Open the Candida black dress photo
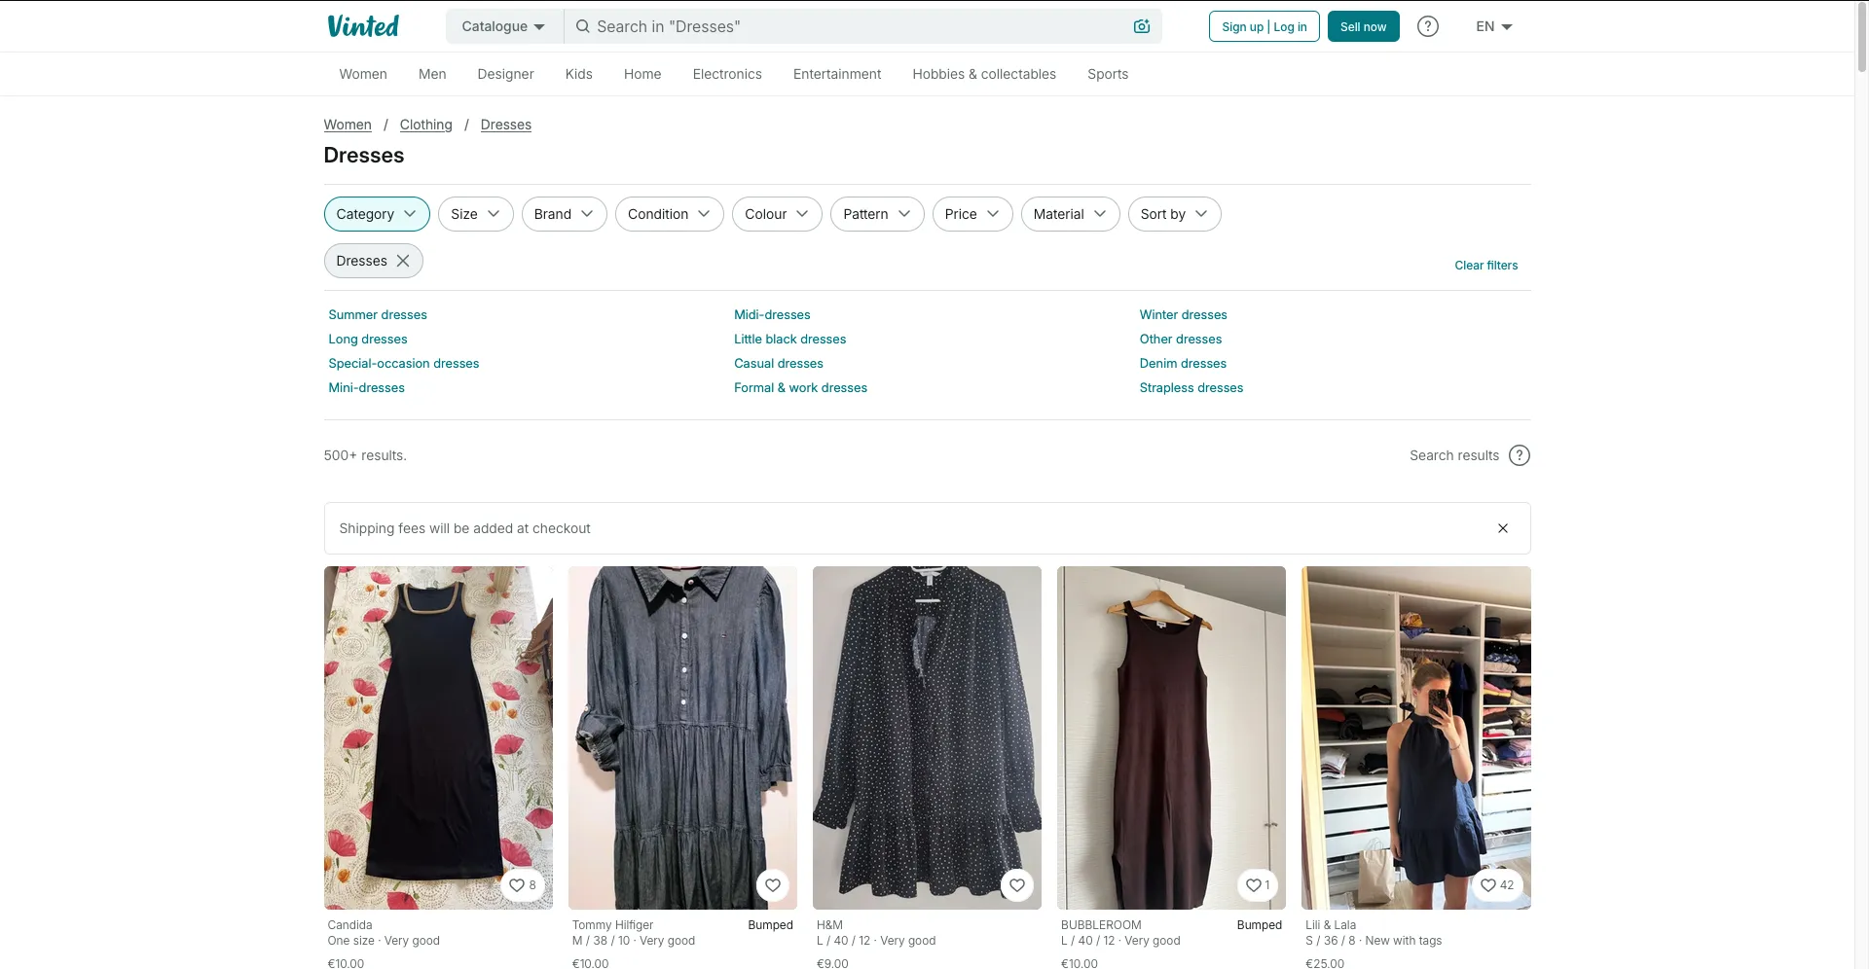This screenshot has width=1869, height=969. click(x=438, y=737)
